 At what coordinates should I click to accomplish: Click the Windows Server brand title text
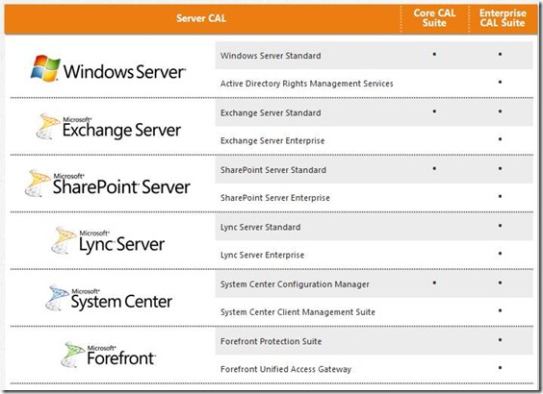(124, 72)
